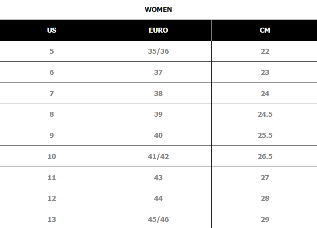This screenshot has height=228, width=317.
Task: Select the 24.5 cm cell
Action: pyautogui.click(x=265, y=114)
